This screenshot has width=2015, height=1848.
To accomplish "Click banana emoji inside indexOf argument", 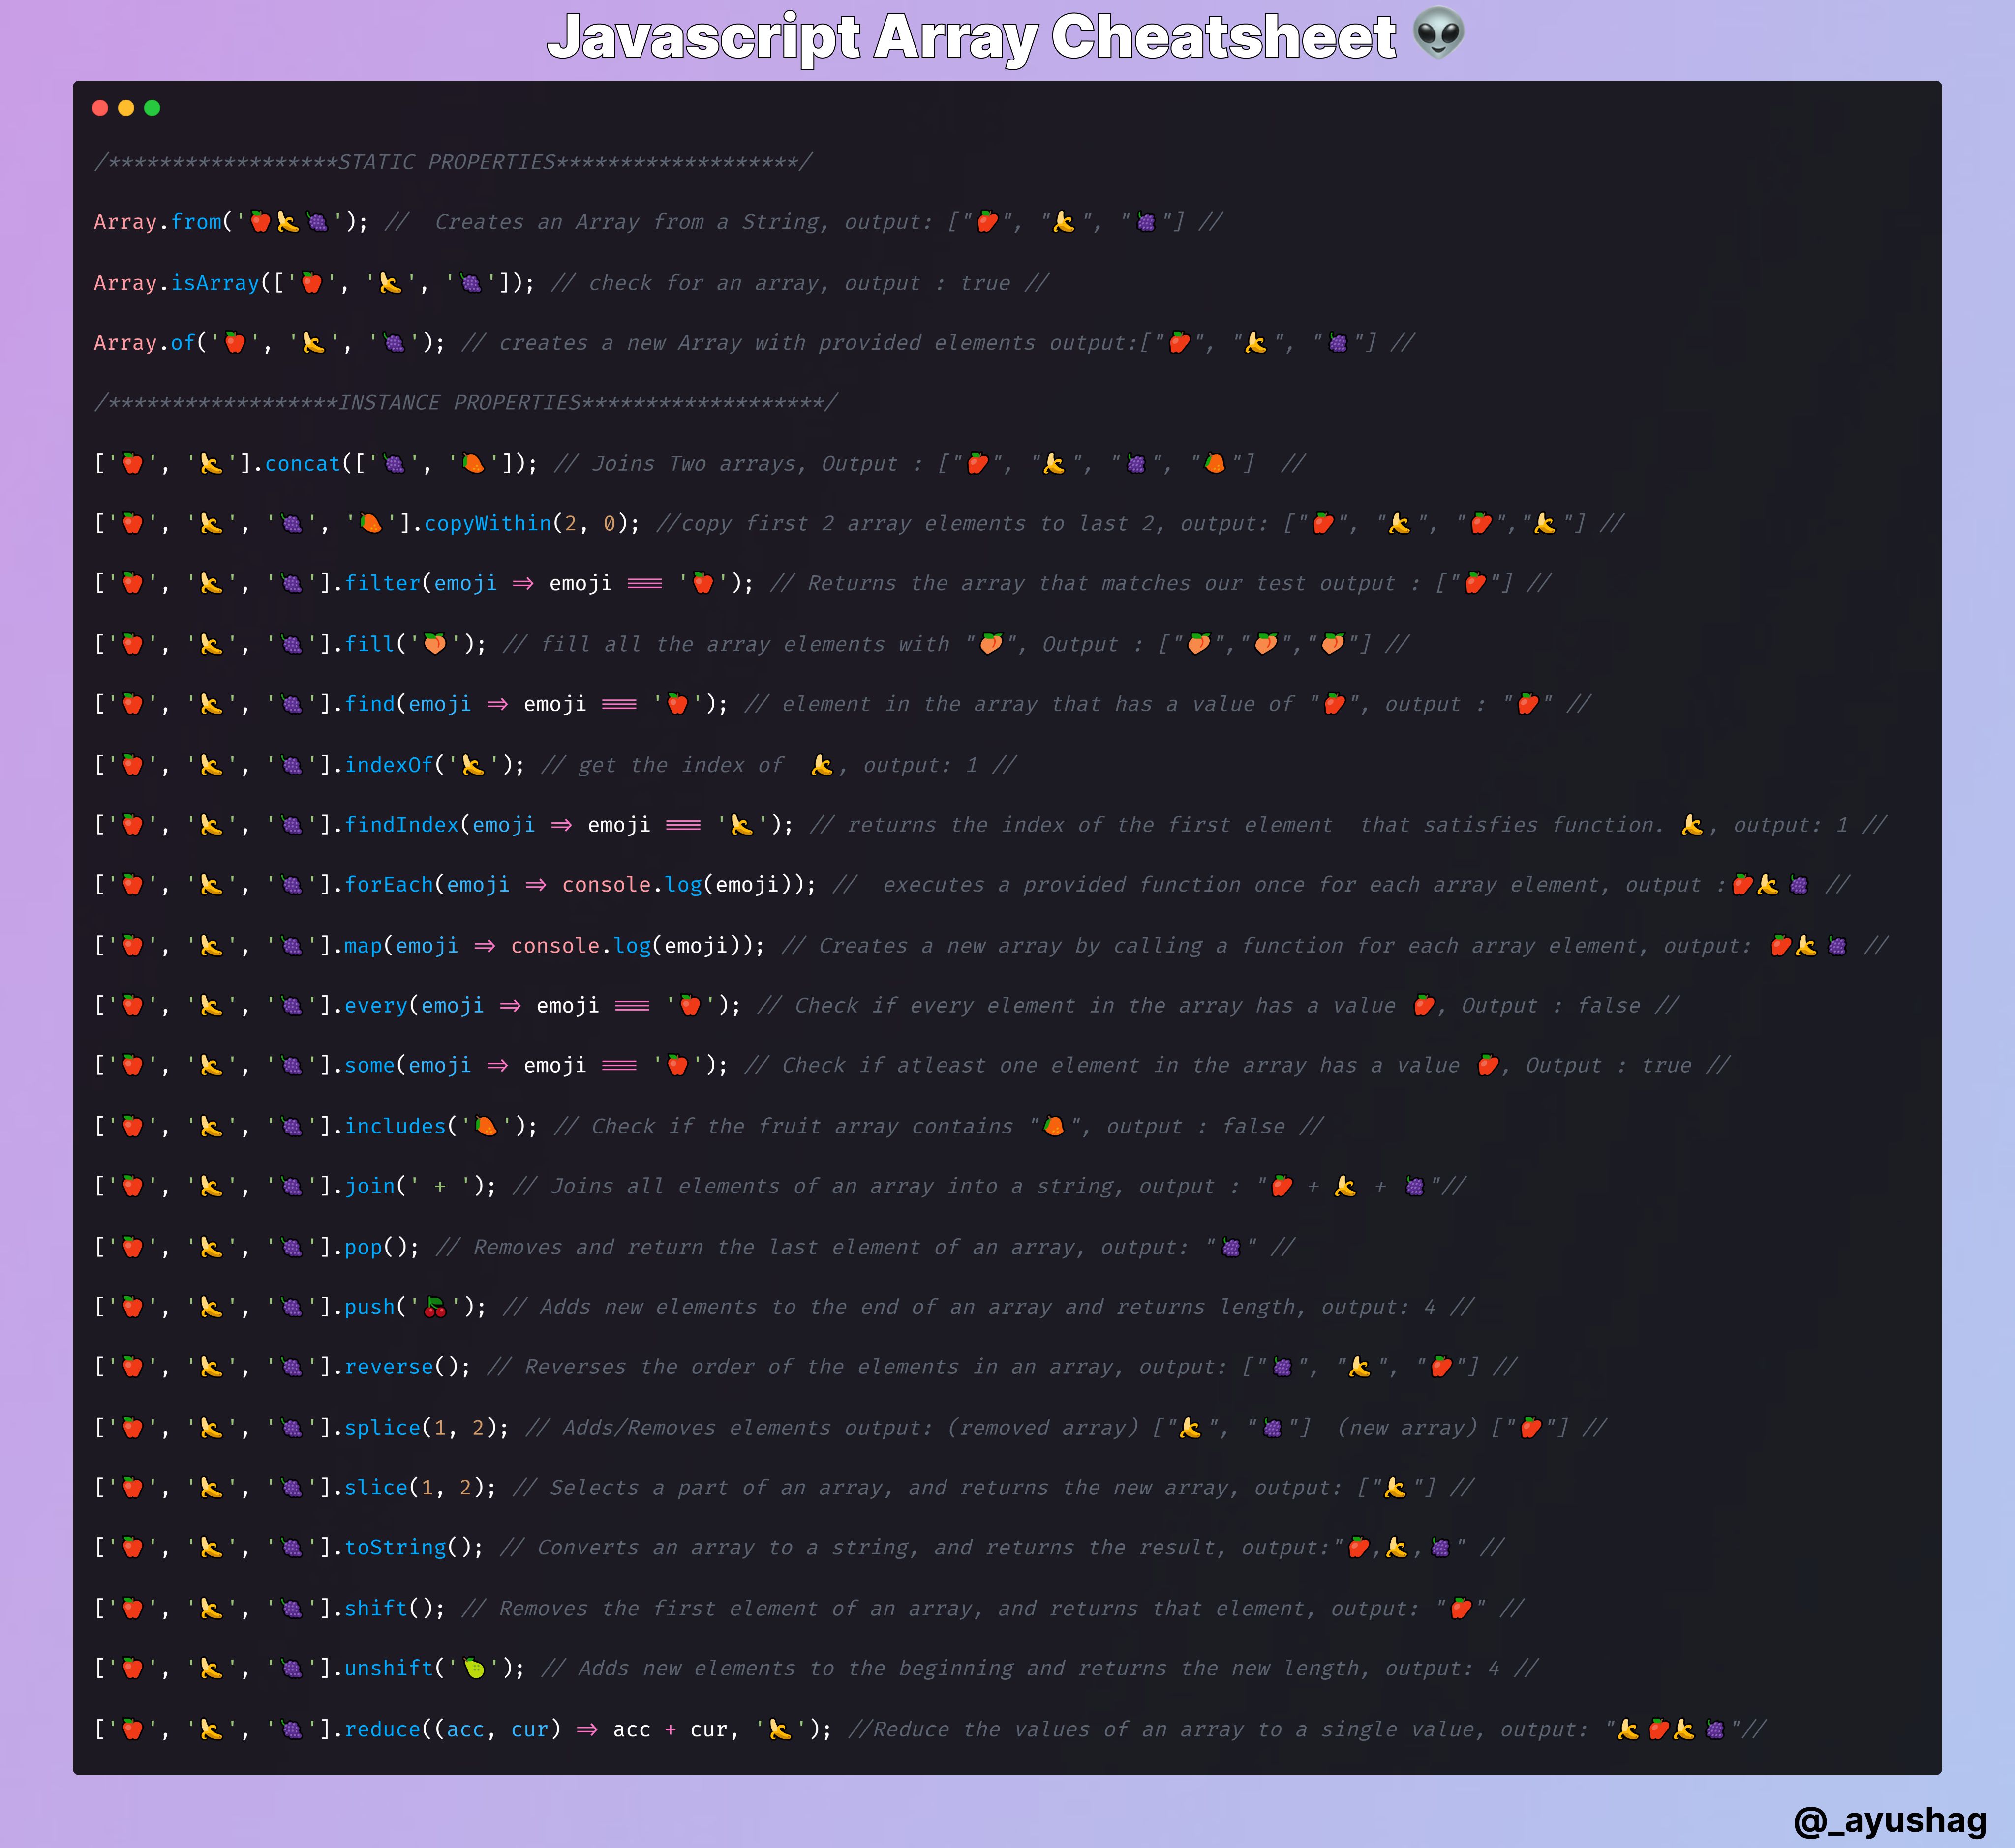I will coord(473,765).
